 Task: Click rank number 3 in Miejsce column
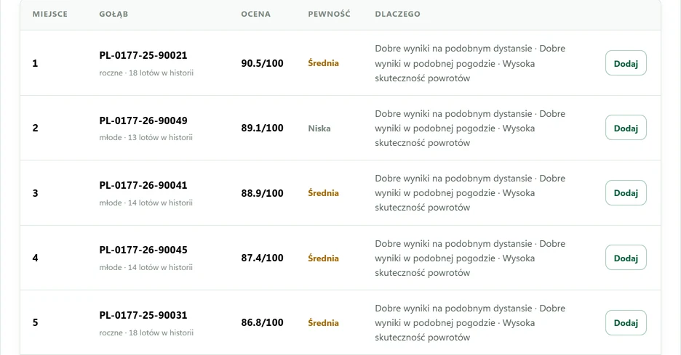(x=35, y=193)
